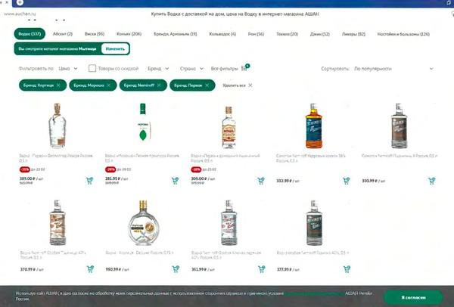Add the 350.99 ₽ Nemiroff item to cart
The height and width of the screenshot is (307, 454).
432,181
